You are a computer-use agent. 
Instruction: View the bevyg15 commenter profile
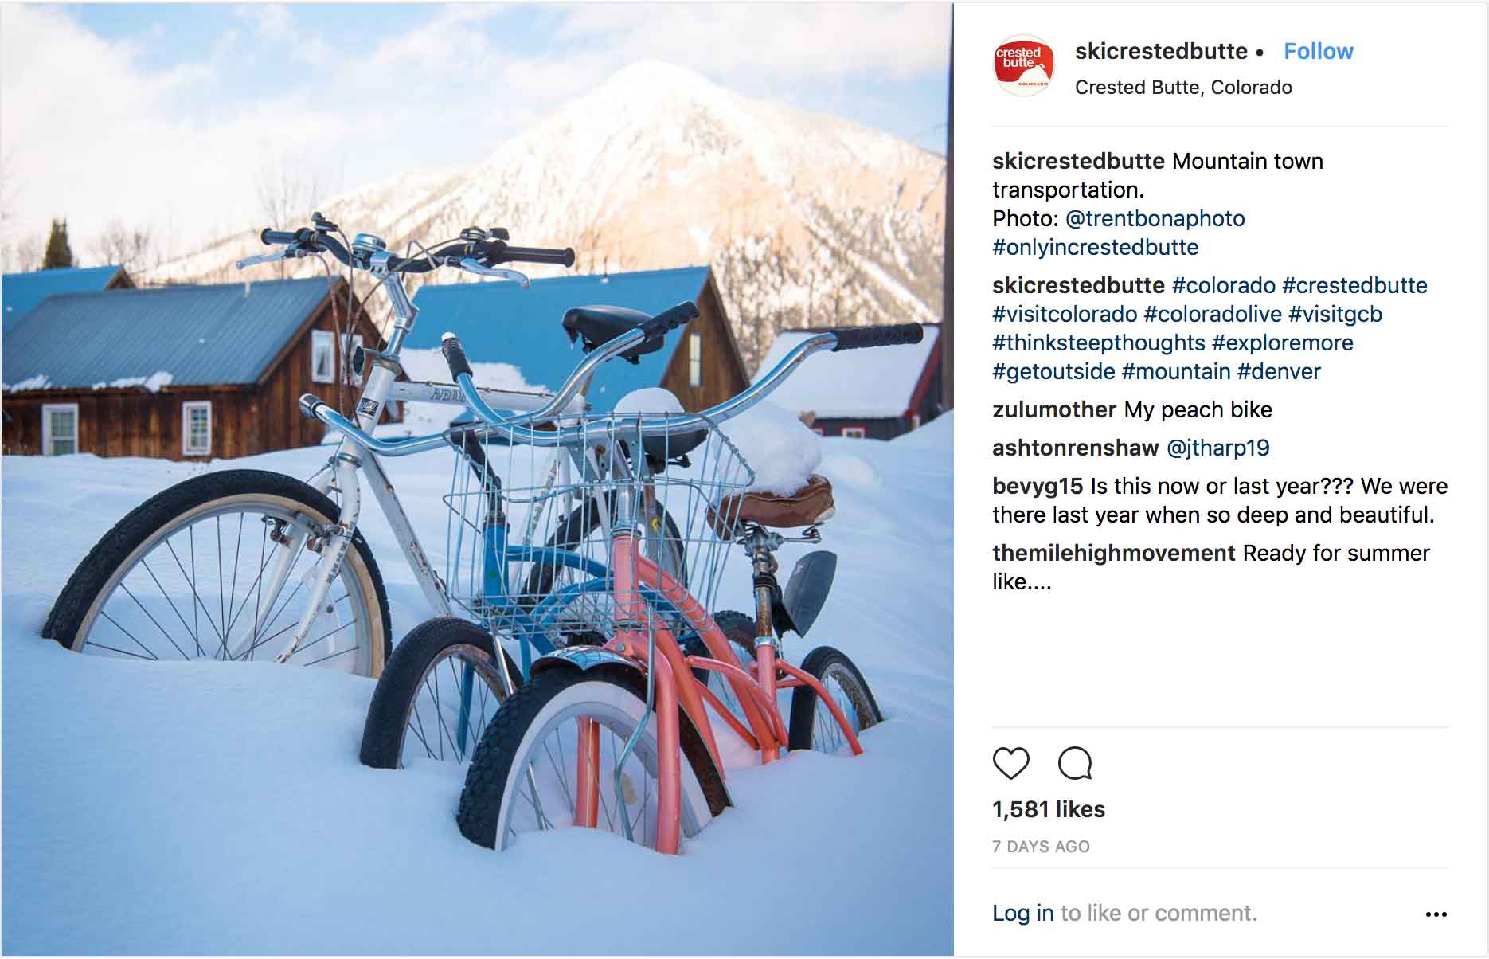pos(1038,486)
